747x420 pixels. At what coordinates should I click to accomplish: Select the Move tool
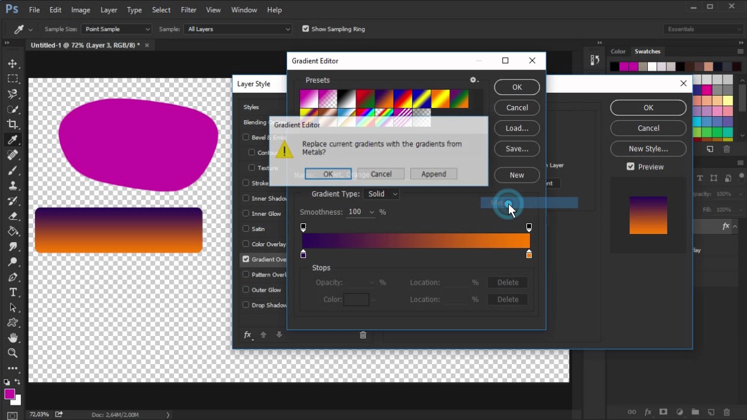[x=12, y=64]
